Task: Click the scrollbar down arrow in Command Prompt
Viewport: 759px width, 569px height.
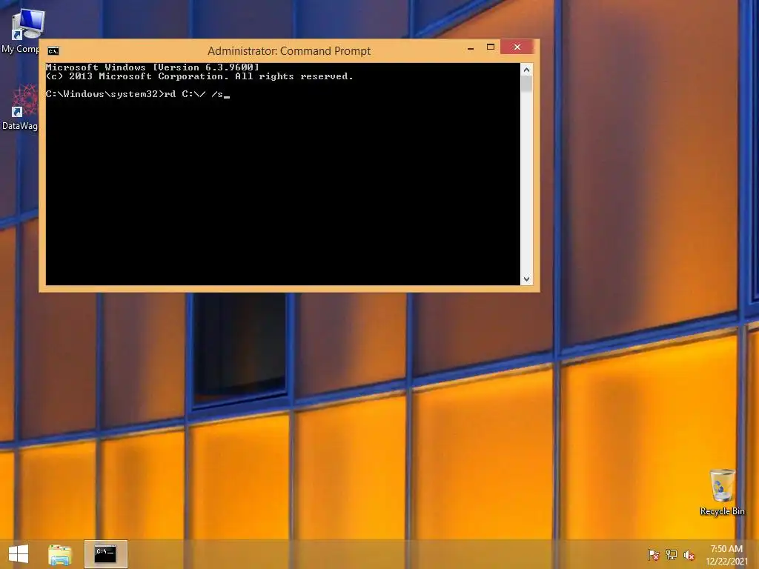Action: point(527,279)
